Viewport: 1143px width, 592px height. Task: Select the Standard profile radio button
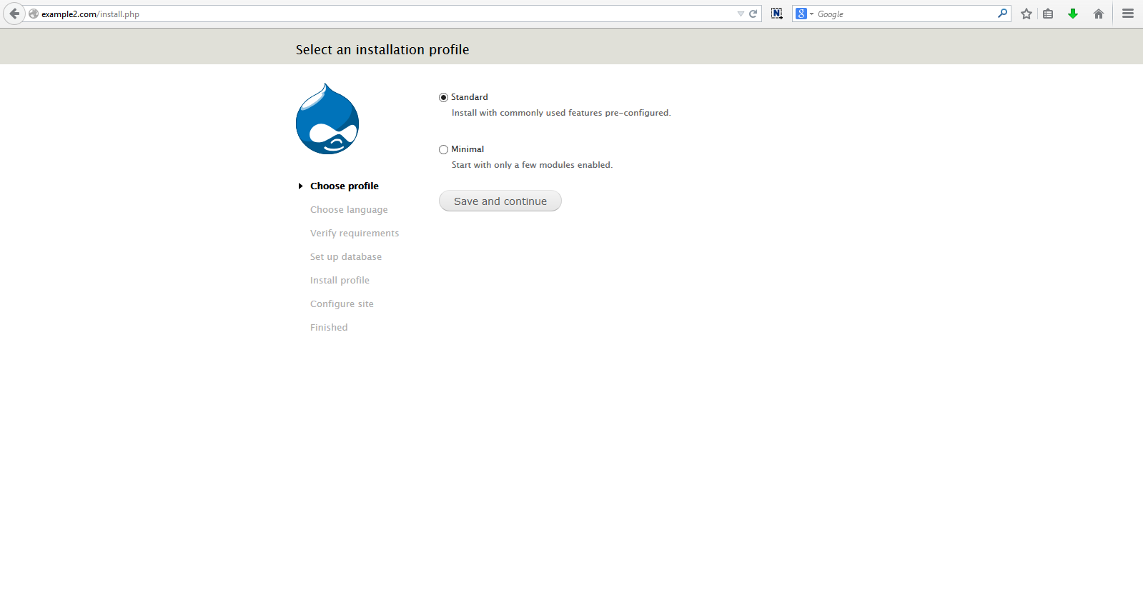click(x=443, y=97)
